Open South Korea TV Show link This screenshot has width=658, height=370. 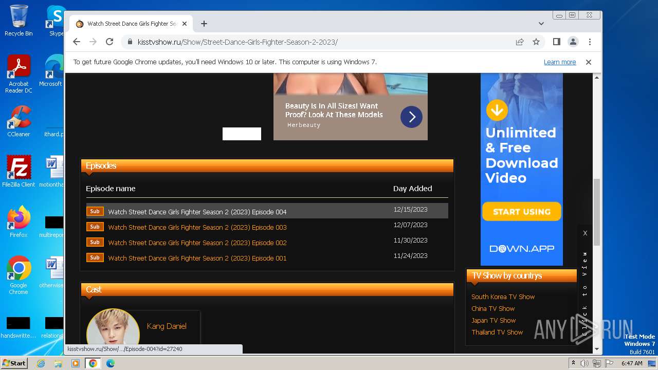[503, 297]
